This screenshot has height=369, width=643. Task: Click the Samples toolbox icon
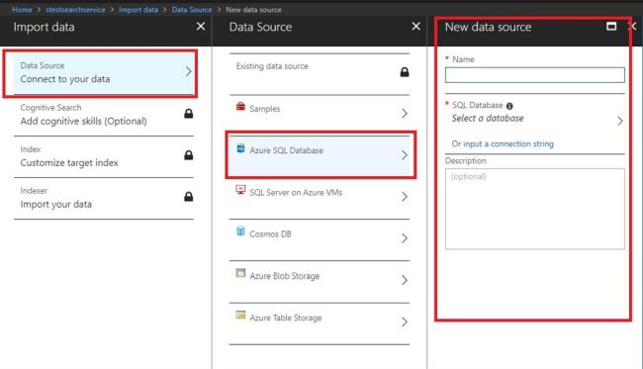click(240, 107)
